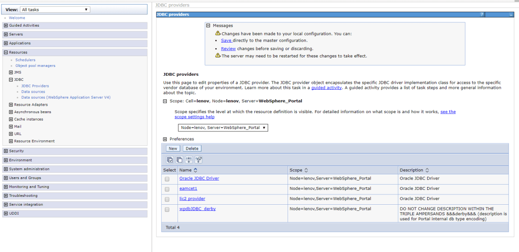Screen dimensions: 519x252
Task: Click the Deselect All items icon
Action: [179, 160]
